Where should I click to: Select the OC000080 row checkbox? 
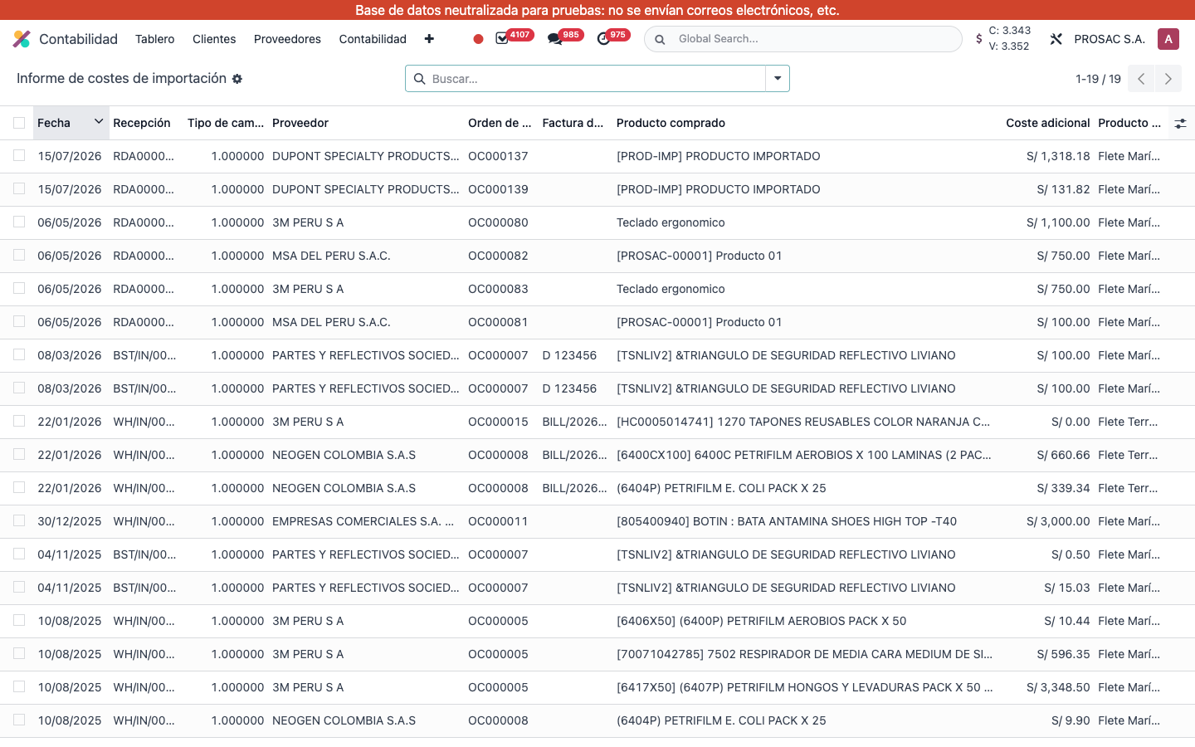pos(19,222)
